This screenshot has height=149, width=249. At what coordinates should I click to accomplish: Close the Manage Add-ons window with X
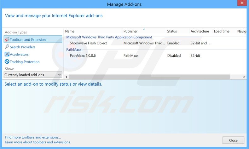(x=242, y=3)
